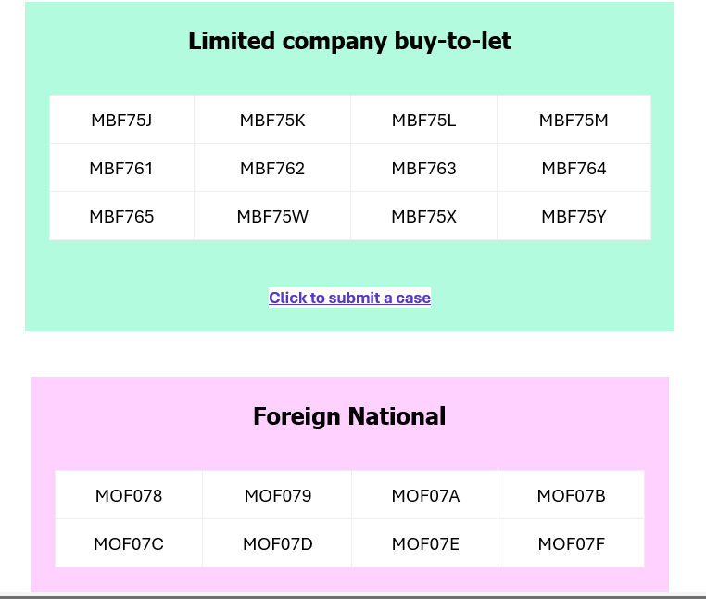The height and width of the screenshot is (599, 706).
Task: Click the MBF75L table cell
Action: point(423,120)
